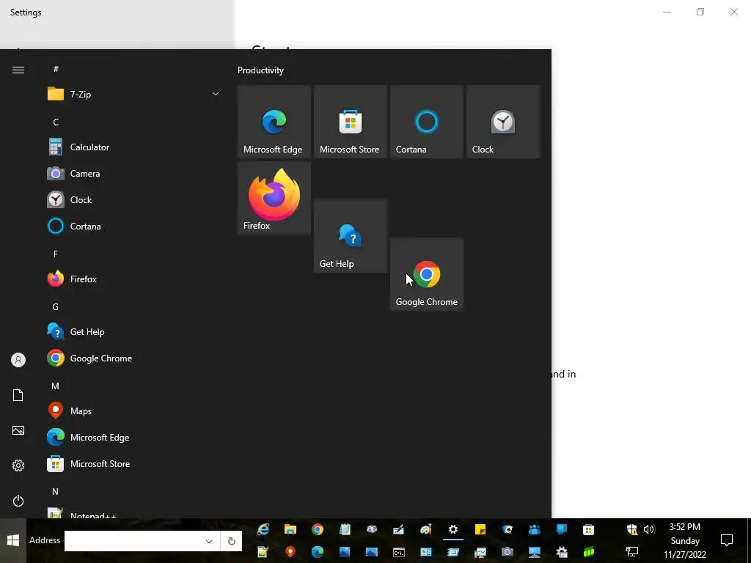This screenshot has width=751, height=563.
Task: Switch to Settings via the taskbar gear
Action: (x=453, y=529)
